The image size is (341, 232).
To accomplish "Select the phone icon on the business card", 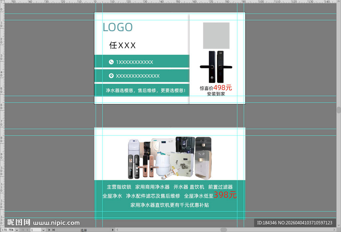I will point(112,62).
